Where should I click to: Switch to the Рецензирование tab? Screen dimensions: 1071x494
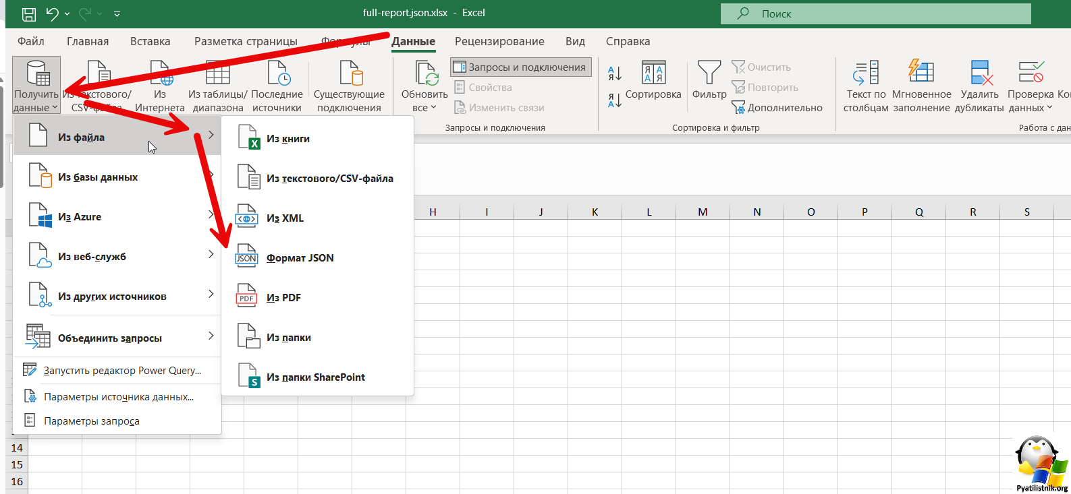click(x=499, y=41)
